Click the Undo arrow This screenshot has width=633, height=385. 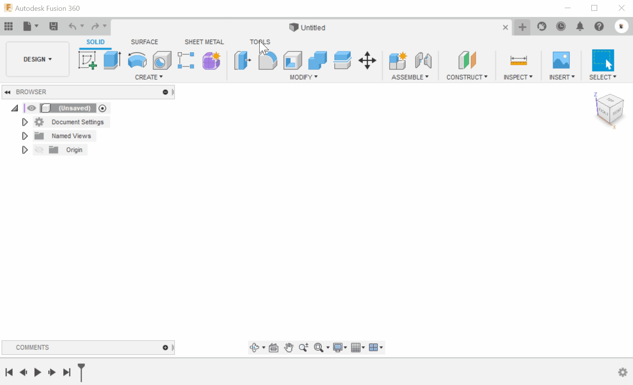(72, 26)
